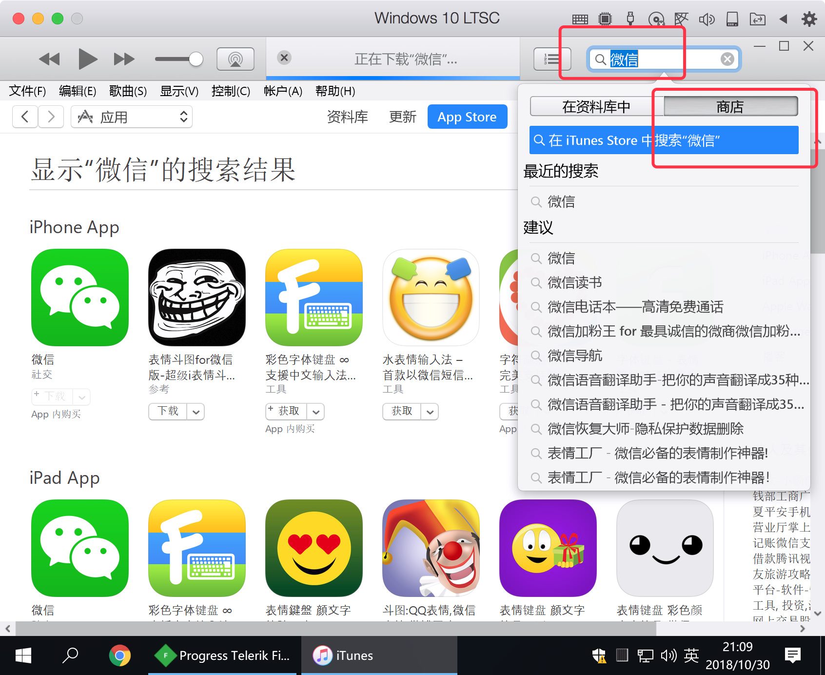Click 在 iTunes Store 中搜索"微信"
Screen dimensions: 825x675
pos(664,140)
